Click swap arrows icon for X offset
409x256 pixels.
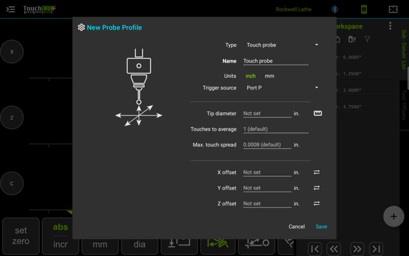coord(316,172)
